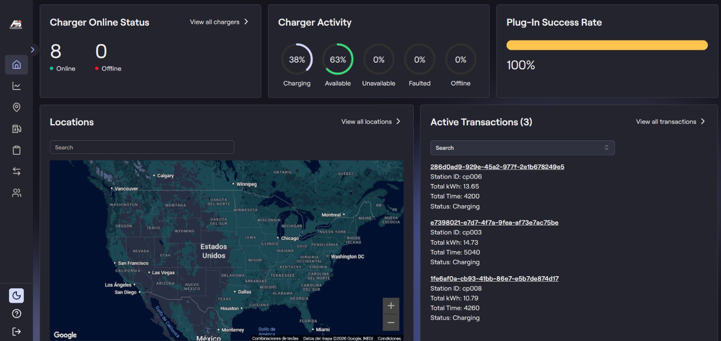The width and height of the screenshot is (721, 341).
Task: Click the Calgary map label
Action: [165, 175]
